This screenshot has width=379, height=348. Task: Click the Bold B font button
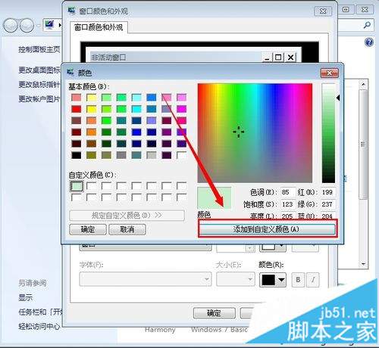298,280
